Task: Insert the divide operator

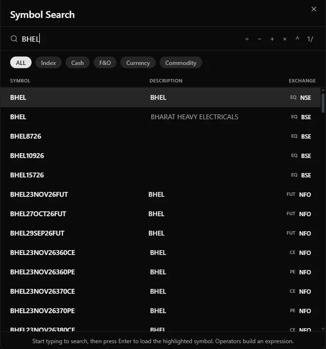Action: [247, 39]
